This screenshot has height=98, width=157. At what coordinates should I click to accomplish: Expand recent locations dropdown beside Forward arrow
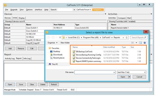57,38
